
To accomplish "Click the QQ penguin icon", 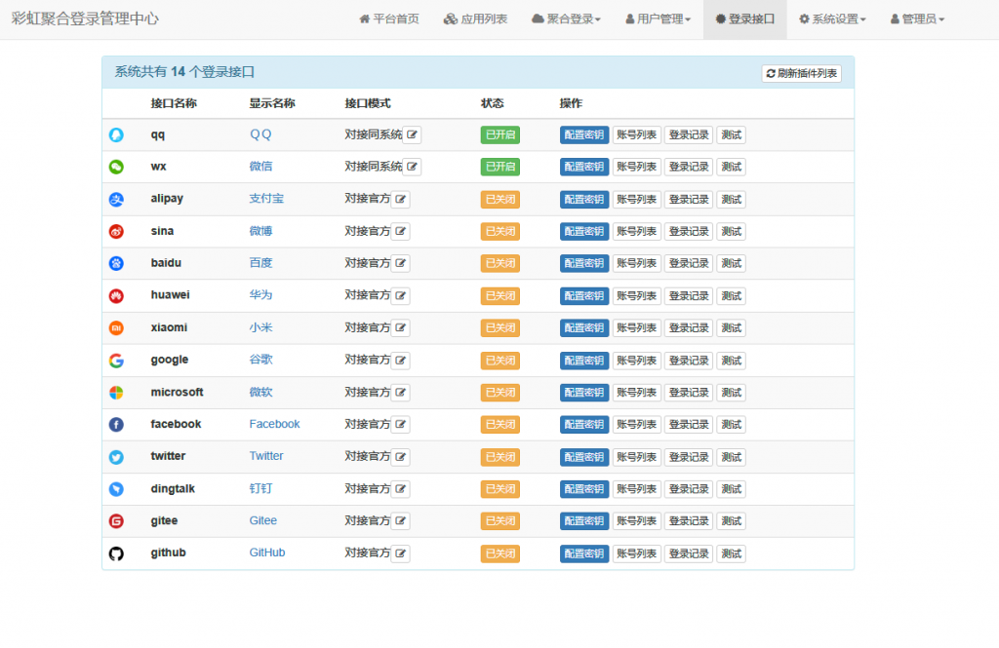I will tap(116, 134).
